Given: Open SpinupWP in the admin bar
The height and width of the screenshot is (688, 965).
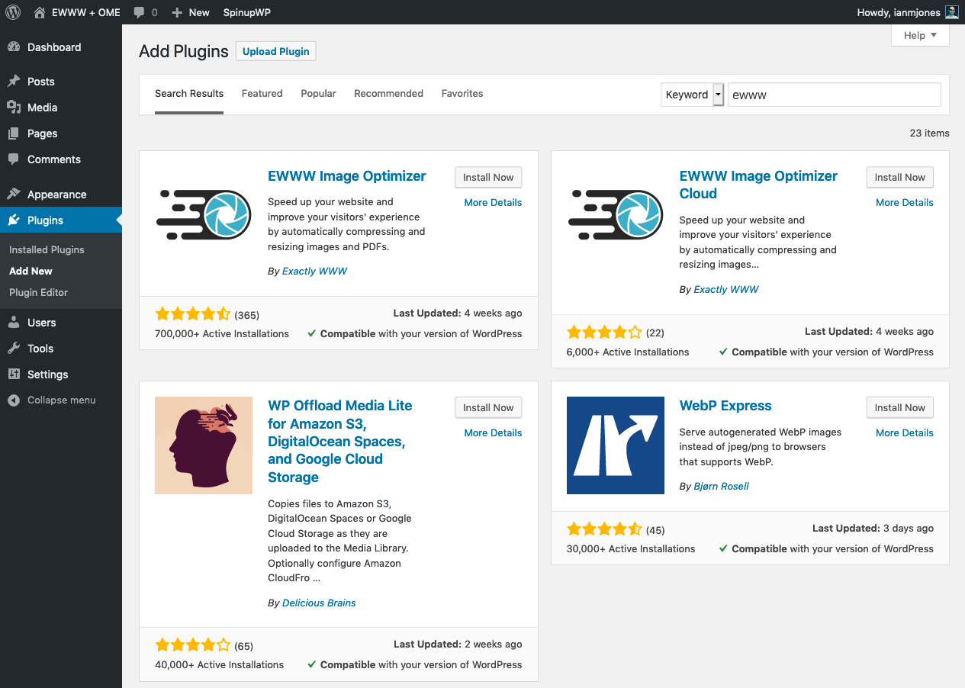Looking at the screenshot, I should point(246,12).
